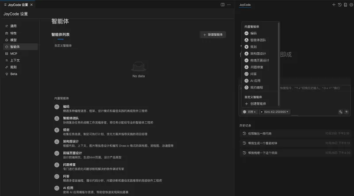This screenshot has height=196, width=354.
Task: Open chat history clock icon in JoyCode panel
Action: coord(339,5)
